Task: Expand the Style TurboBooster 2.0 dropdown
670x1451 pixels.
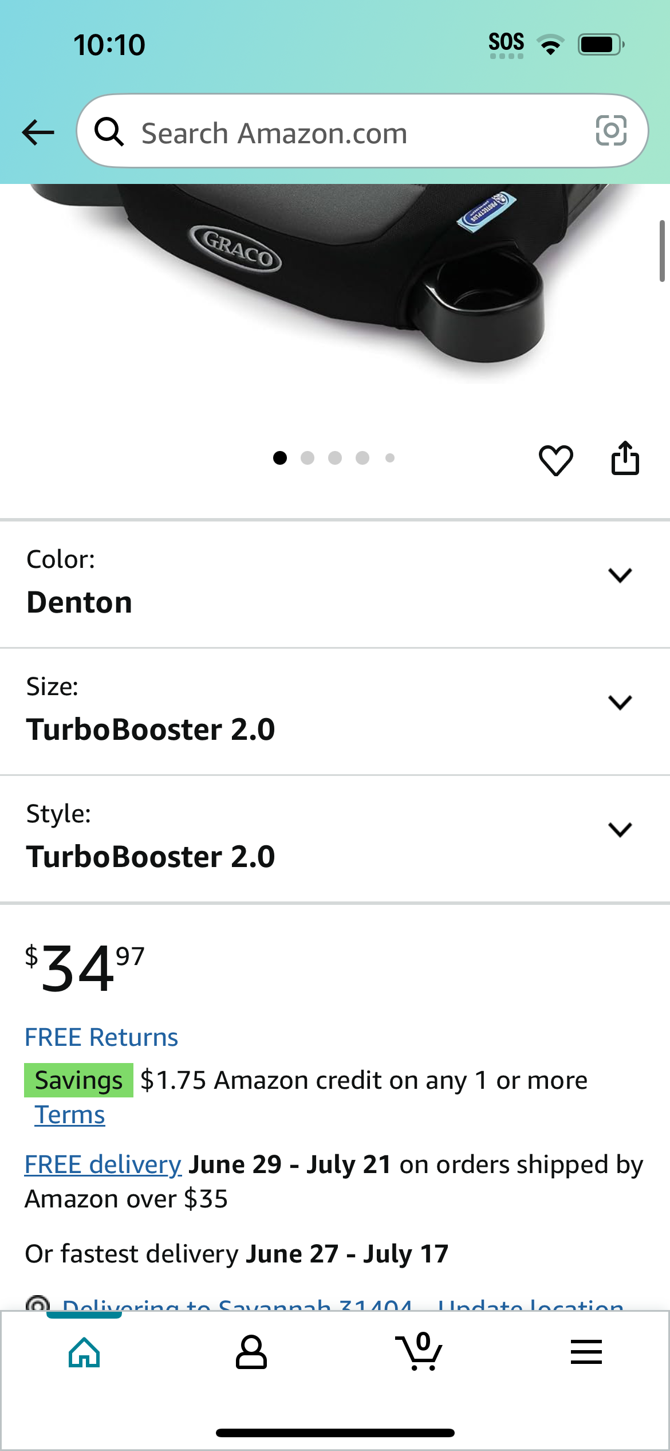Action: click(x=335, y=838)
